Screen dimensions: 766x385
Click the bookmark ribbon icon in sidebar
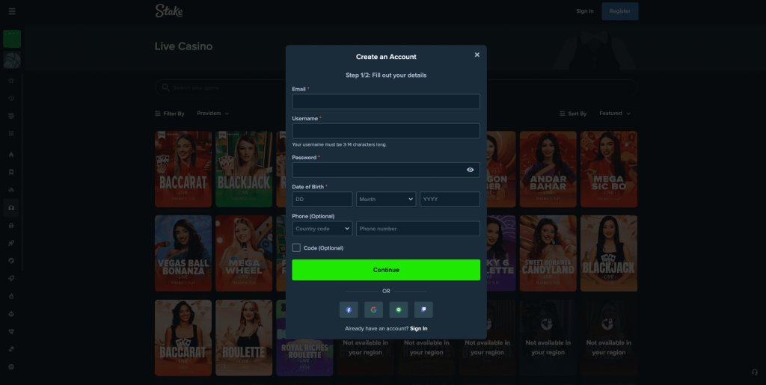pos(11,172)
